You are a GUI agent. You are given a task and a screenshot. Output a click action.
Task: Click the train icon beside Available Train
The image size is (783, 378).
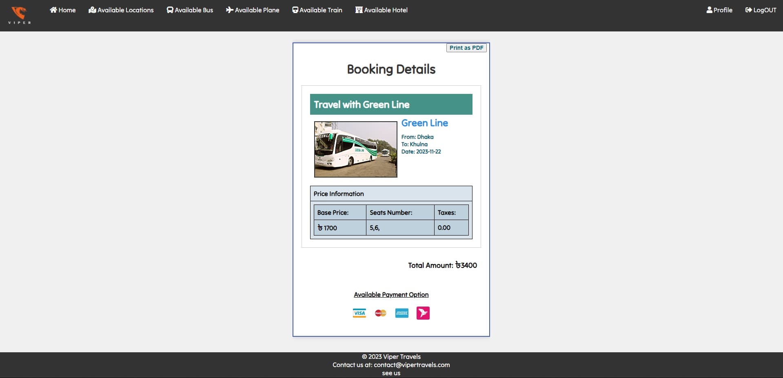[x=295, y=10]
